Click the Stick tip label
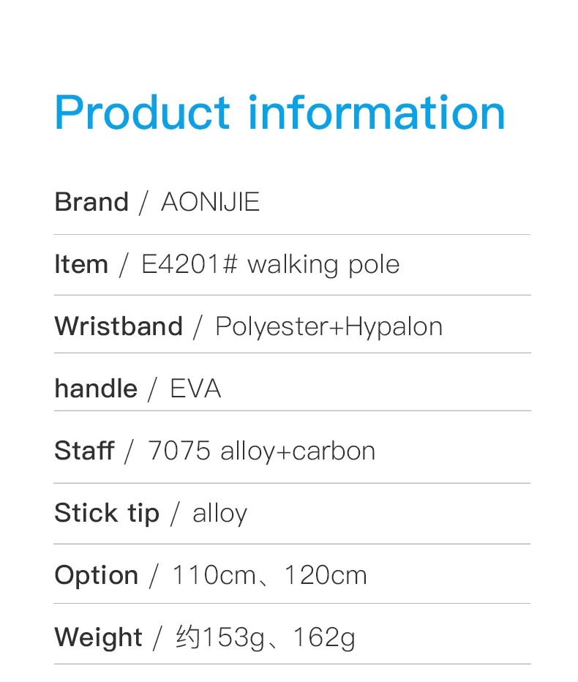Screen dimensions: 578x682 coord(107,513)
